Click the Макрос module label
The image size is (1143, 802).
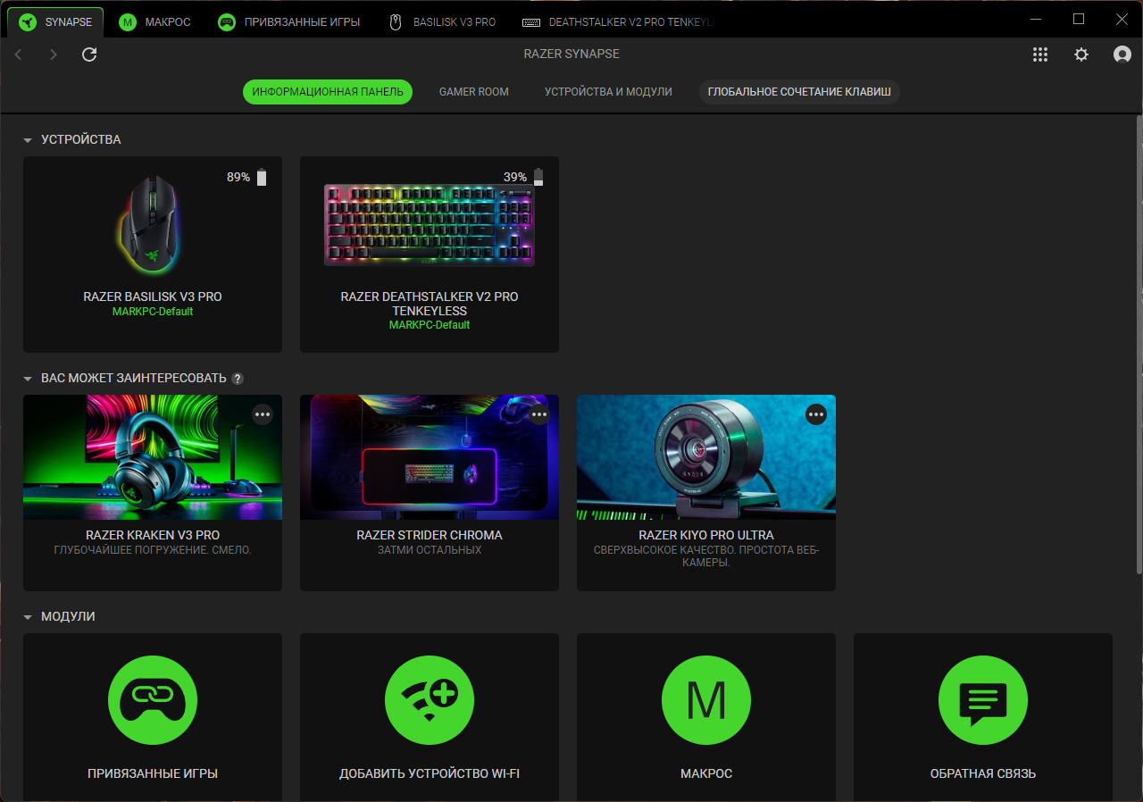pyautogui.click(x=706, y=773)
